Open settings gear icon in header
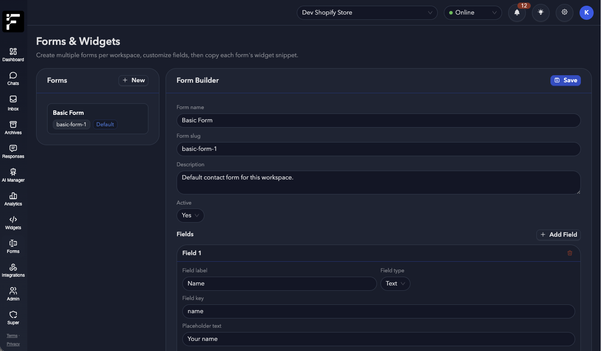Image resolution: width=602 pixels, height=351 pixels. point(565,13)
